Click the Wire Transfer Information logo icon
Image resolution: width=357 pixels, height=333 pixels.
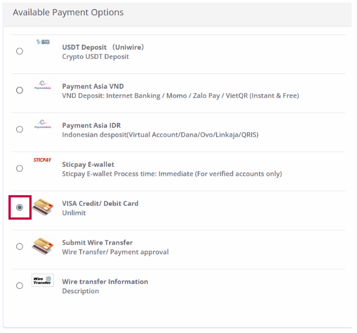tap(42, 280)
